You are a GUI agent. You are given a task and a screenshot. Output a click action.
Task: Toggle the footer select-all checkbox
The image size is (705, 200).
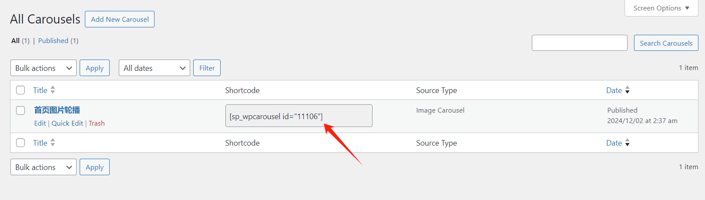20,143
